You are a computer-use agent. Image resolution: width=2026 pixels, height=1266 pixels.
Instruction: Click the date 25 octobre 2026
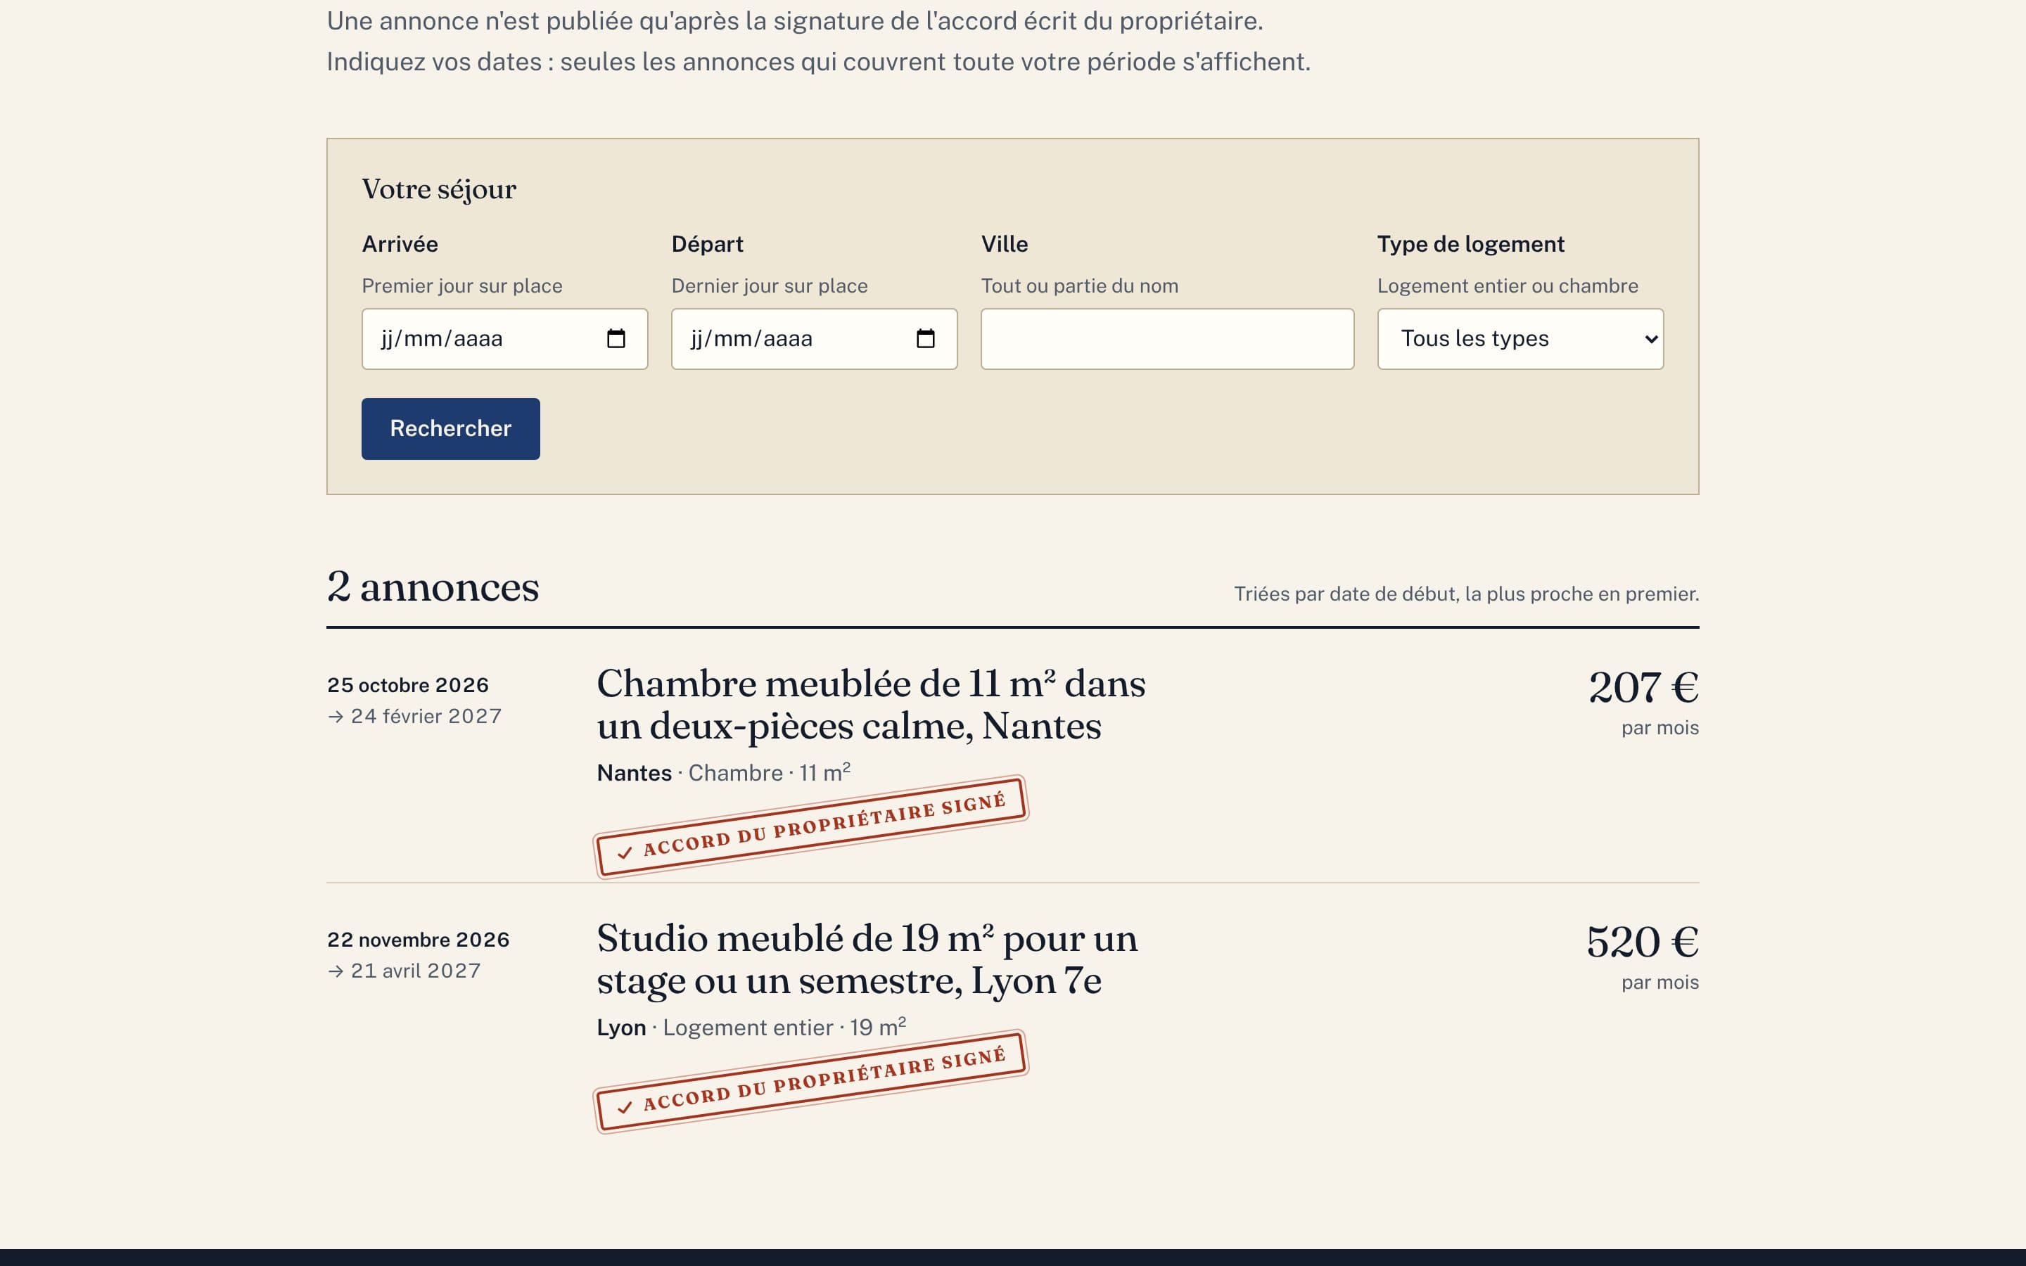[408, 685]
